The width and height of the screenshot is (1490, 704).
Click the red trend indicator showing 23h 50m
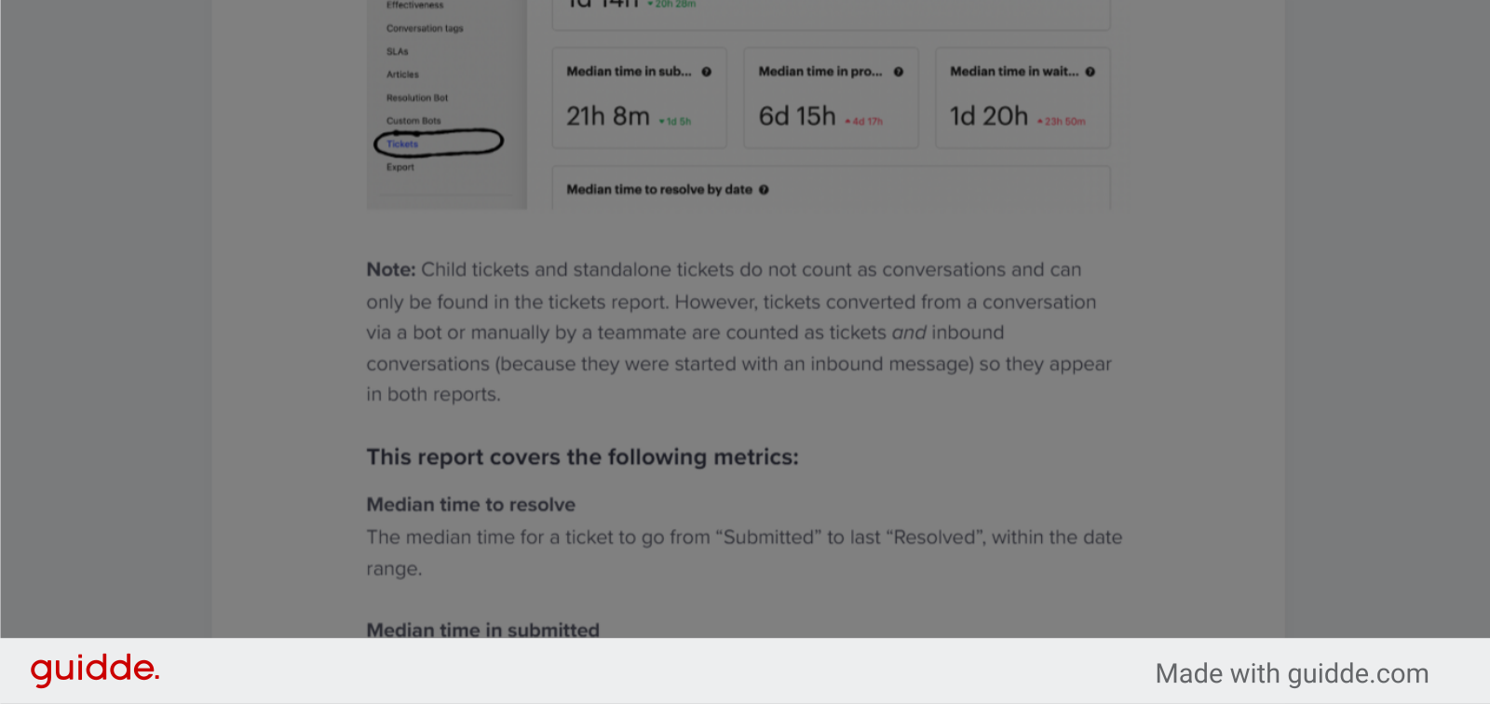[x=1062, y=120]
